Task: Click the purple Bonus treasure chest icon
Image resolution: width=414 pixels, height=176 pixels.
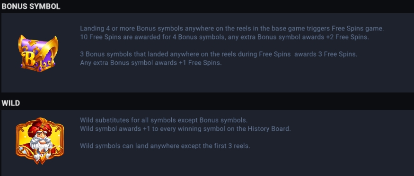Action: [38, 53]
